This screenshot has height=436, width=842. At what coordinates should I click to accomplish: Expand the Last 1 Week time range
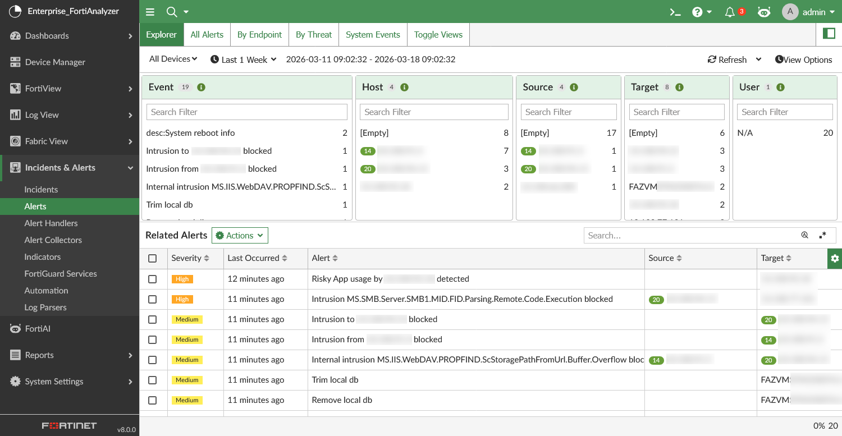click(x=244, y=59)
